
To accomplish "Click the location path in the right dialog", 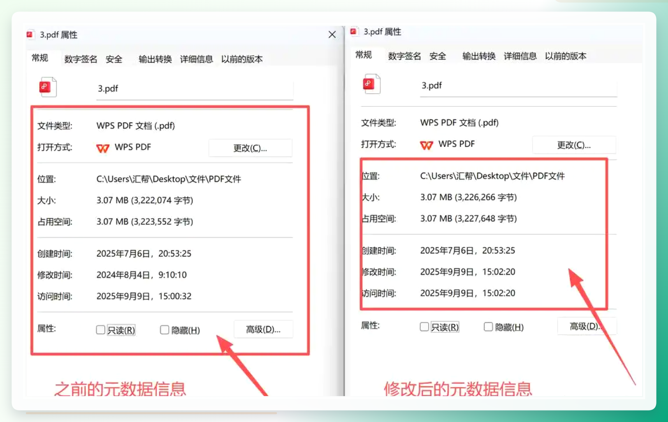I will [492, 176].
